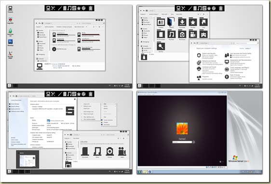The width and height of the screenshot is (271, 184).
Task: Click the New library button
Action: 76,138
